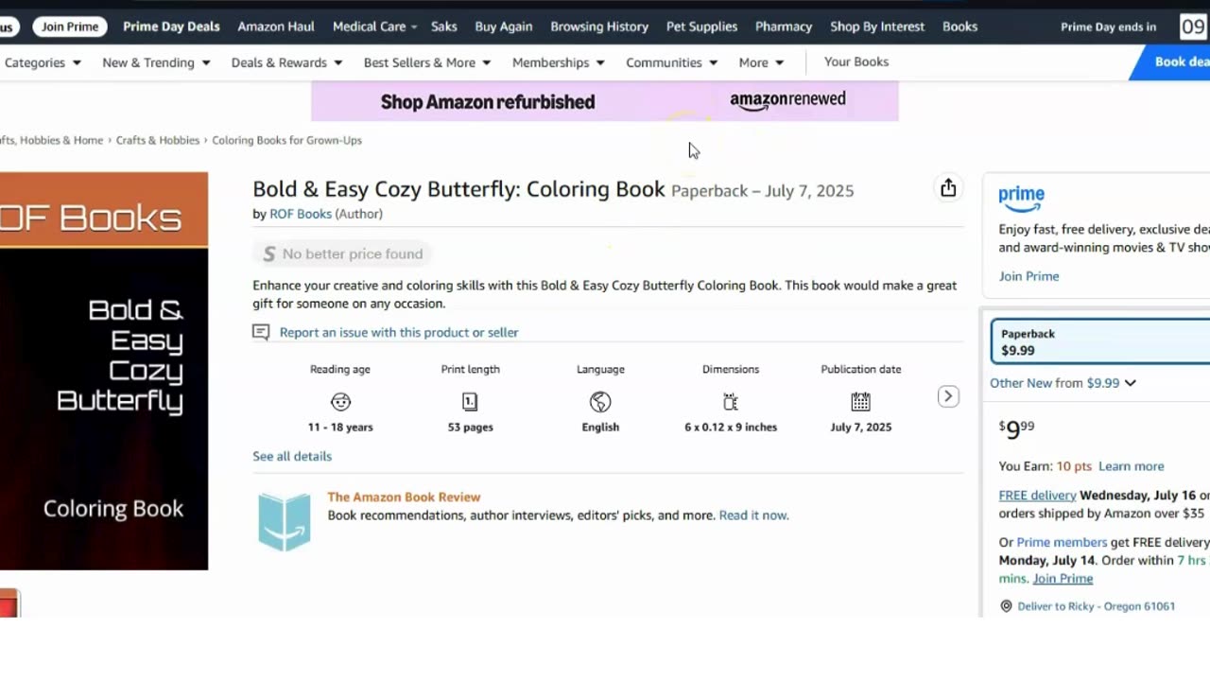
Task: Open Your Books link
Action: click(x=856, y=61)
